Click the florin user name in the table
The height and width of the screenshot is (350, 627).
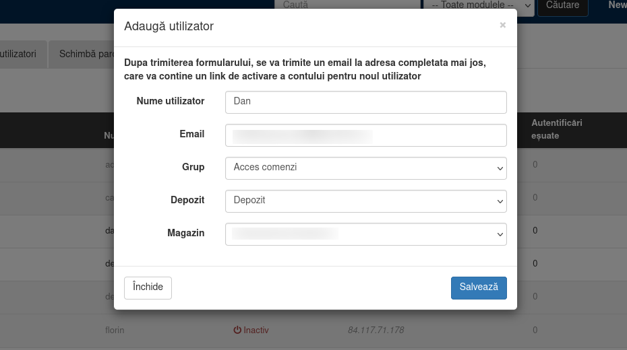pos(115,330)
